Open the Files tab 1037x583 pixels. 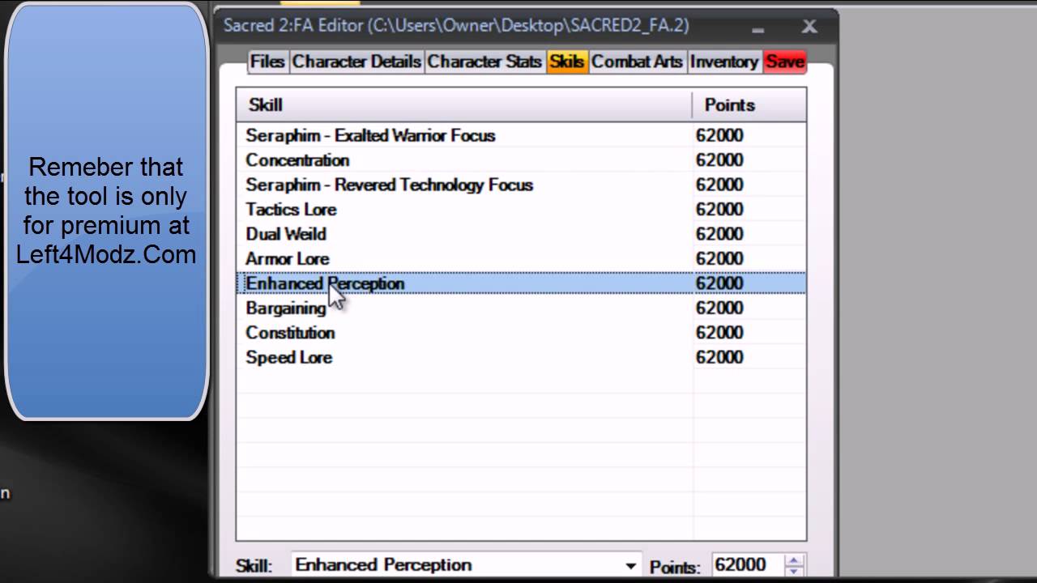267,62
